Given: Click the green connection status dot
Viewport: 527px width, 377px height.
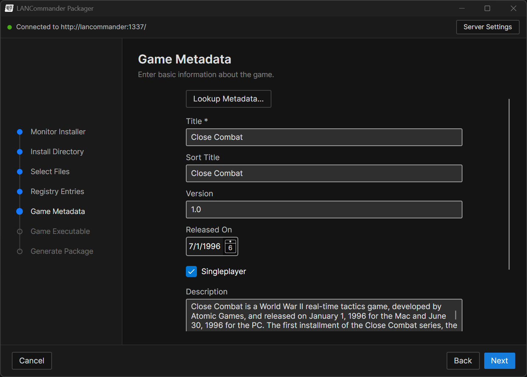Looking at the screenshot, I should [x=10, y=27].
